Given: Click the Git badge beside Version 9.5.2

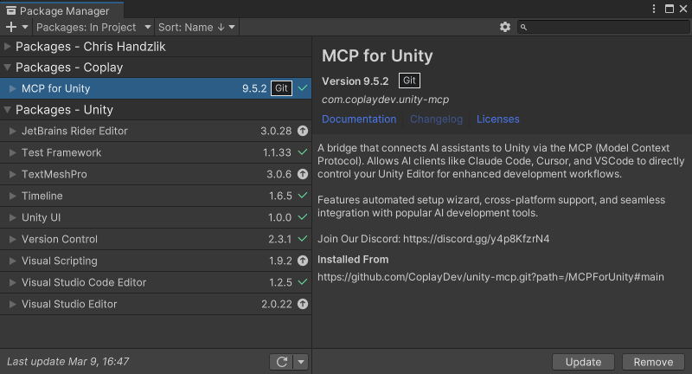Looking at the screenshot, I should [409, 81].
